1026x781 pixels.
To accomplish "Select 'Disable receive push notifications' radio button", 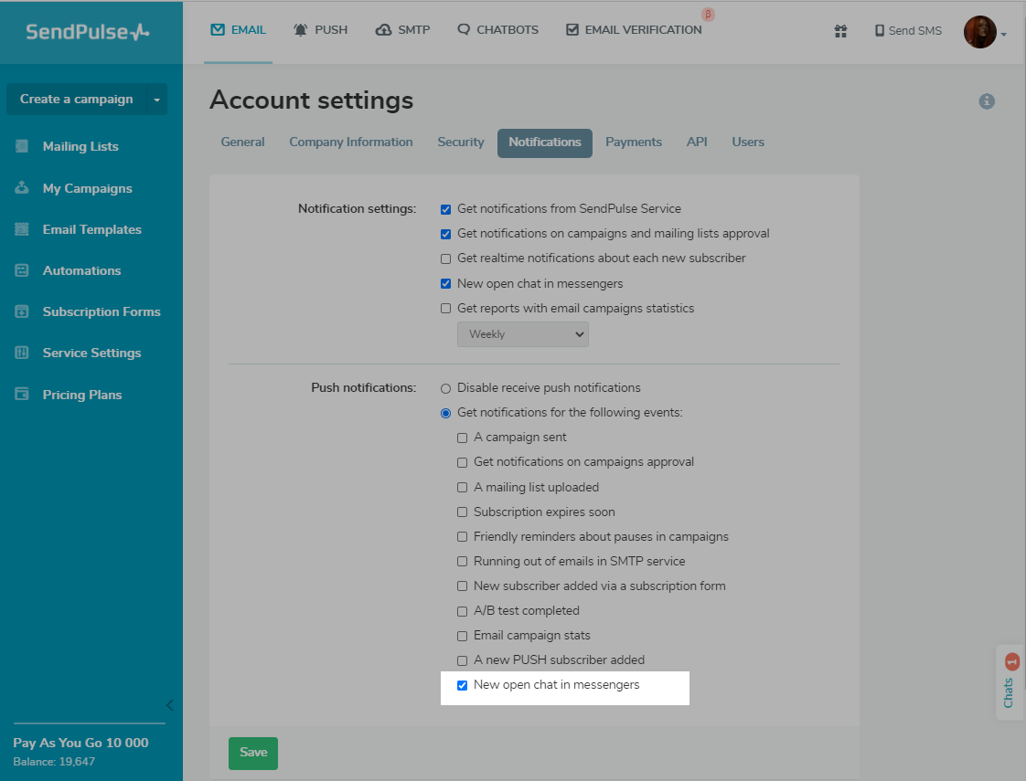I will 446,388.
